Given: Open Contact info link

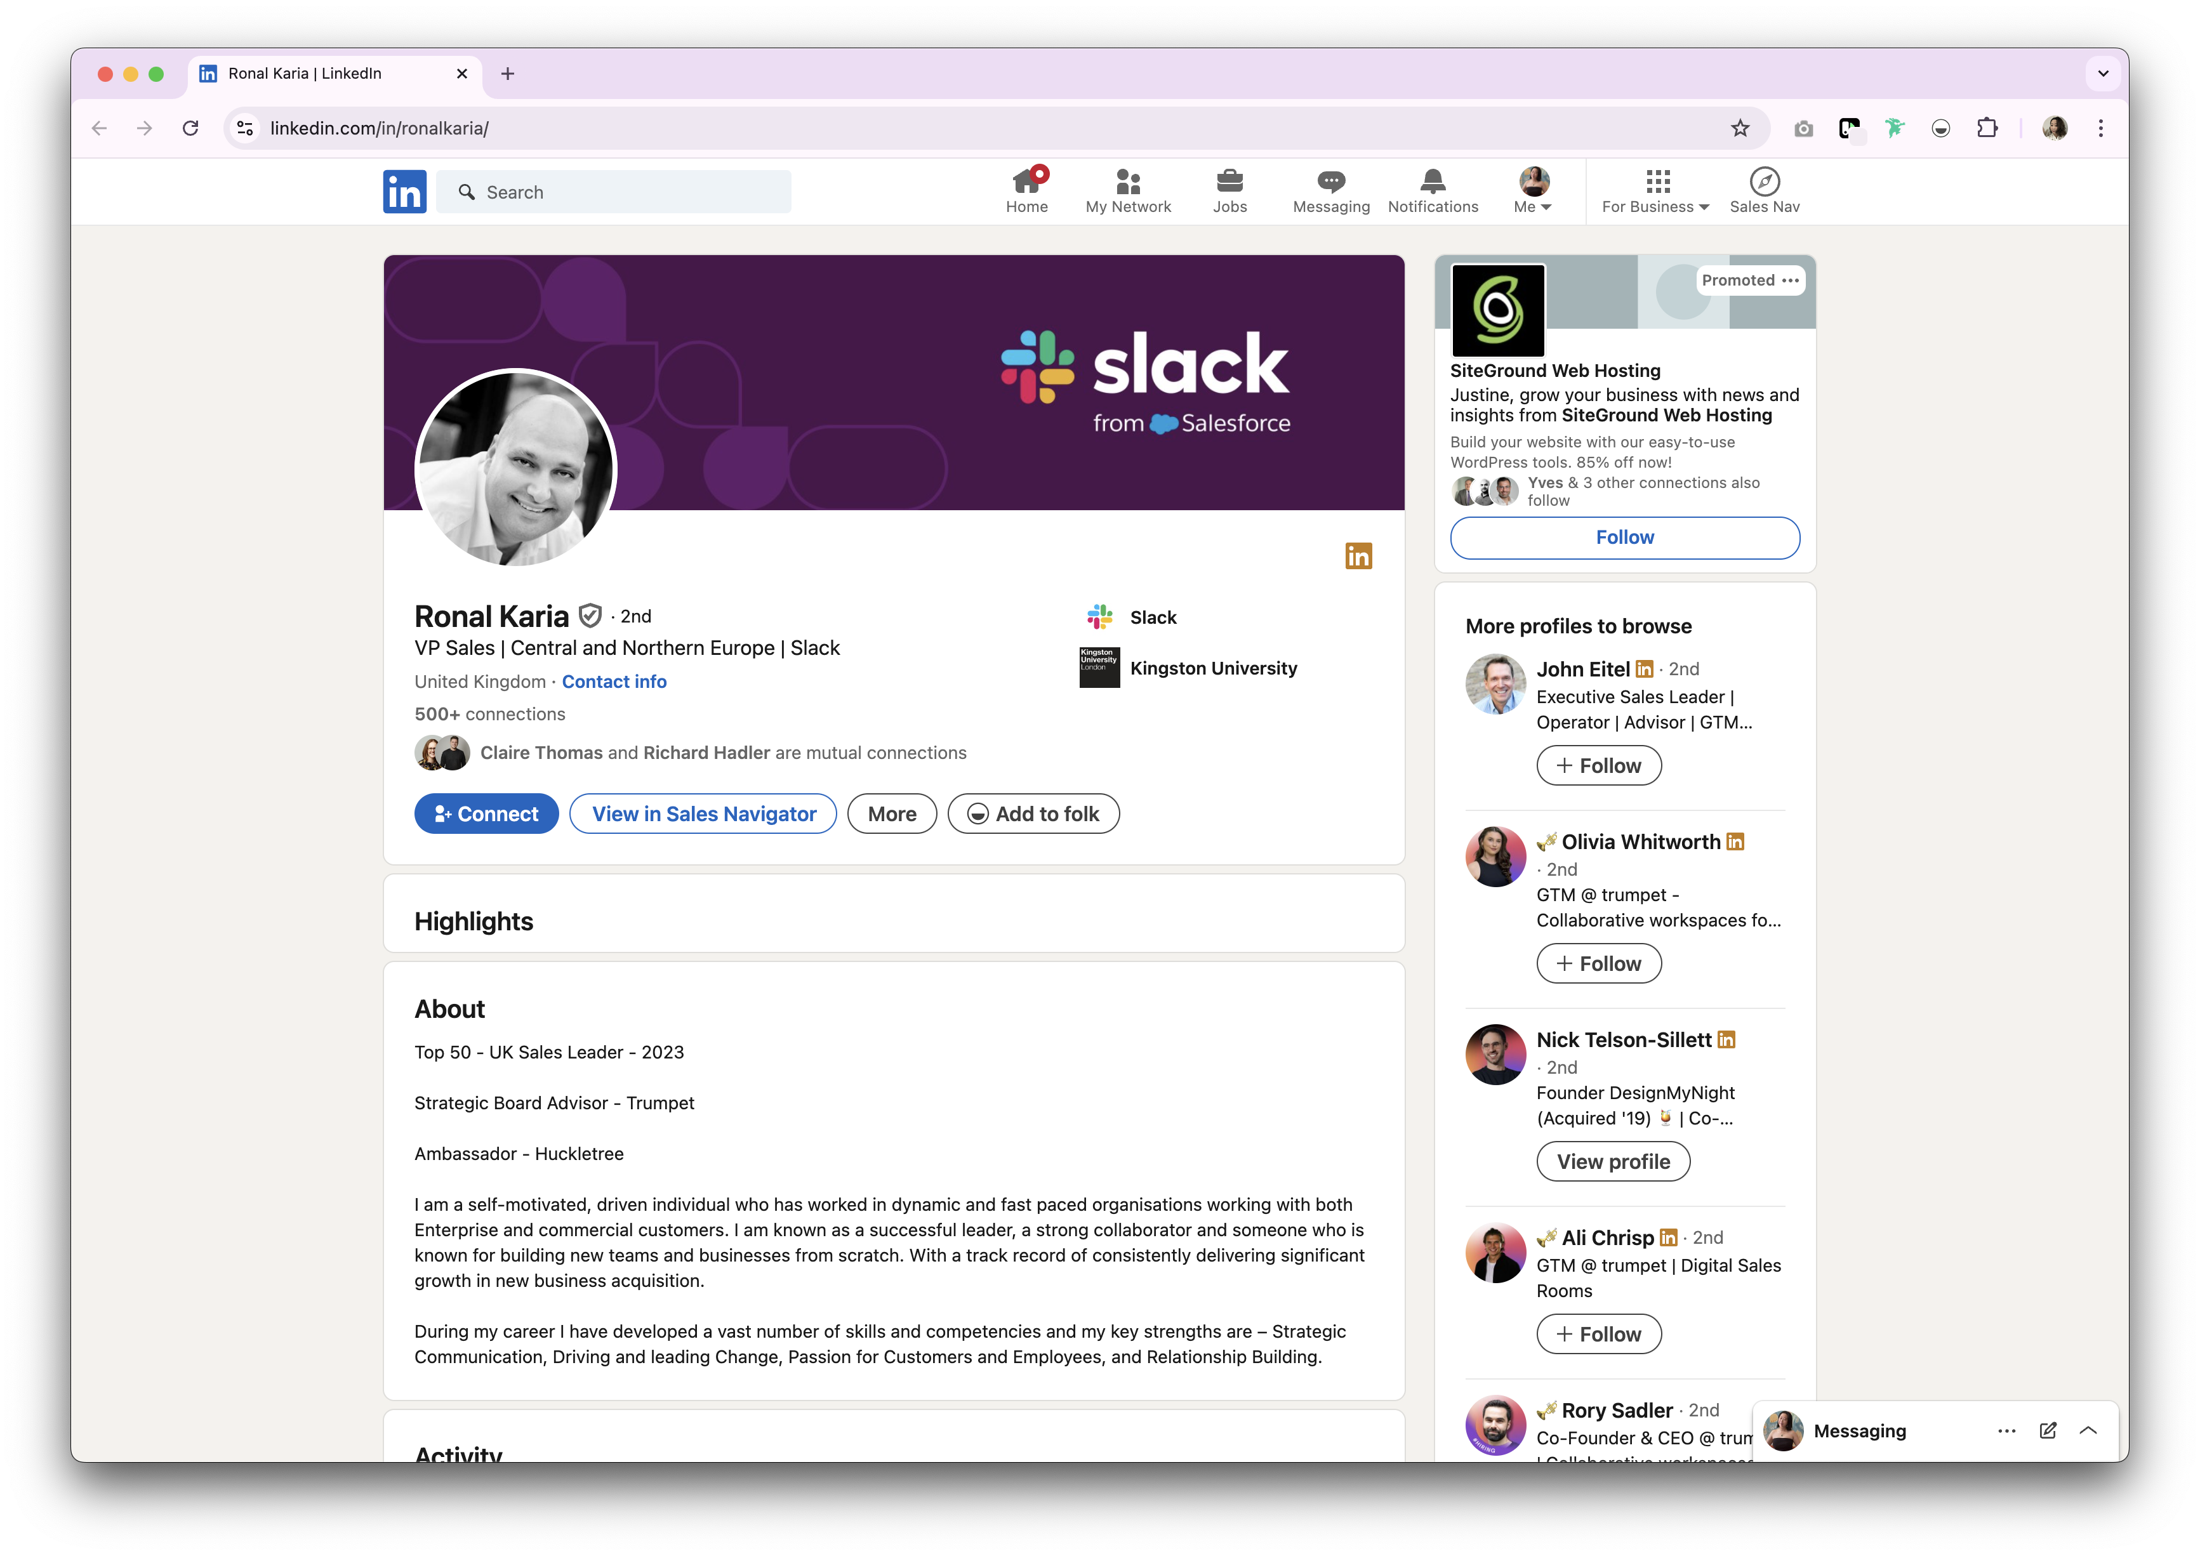Looking at the screenshot, I should 613,682.
